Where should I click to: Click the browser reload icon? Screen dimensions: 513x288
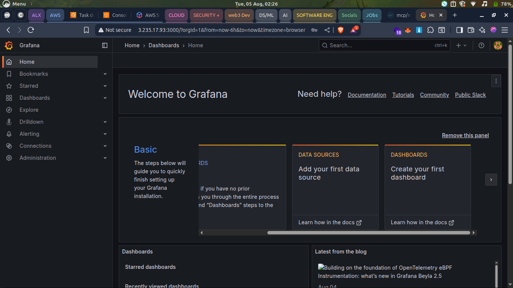point(31,30)
